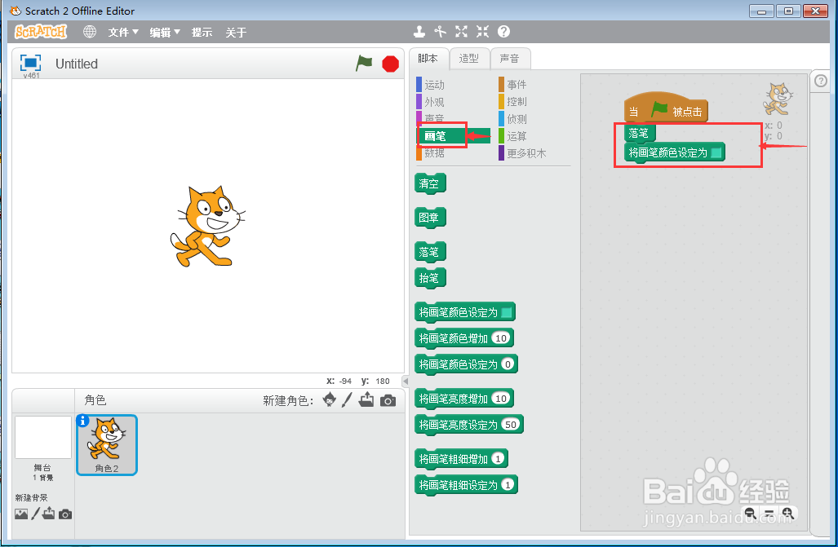Click the green flag to start
838x547 pixels.
click(x=364, y=64)
